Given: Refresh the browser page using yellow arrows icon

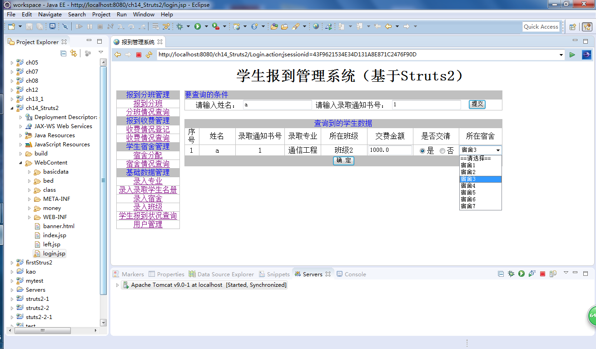Looking at the screenshot, I should click(x=149, y=55).
